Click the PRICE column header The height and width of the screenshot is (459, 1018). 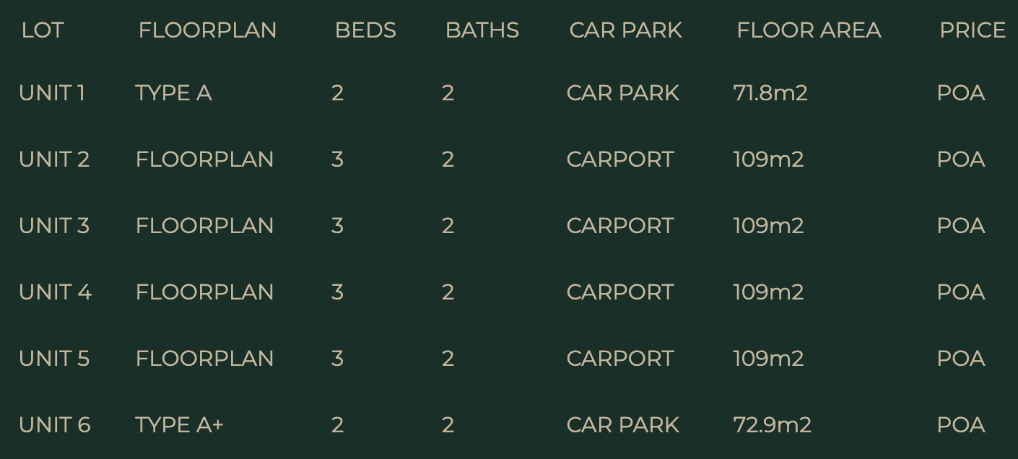[972, 30]
